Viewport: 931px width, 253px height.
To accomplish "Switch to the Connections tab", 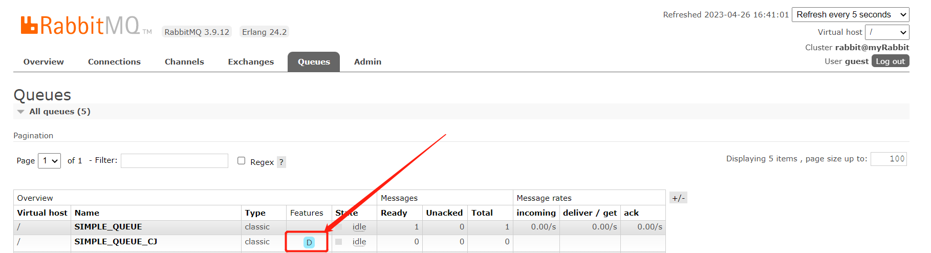I will 114,62.
